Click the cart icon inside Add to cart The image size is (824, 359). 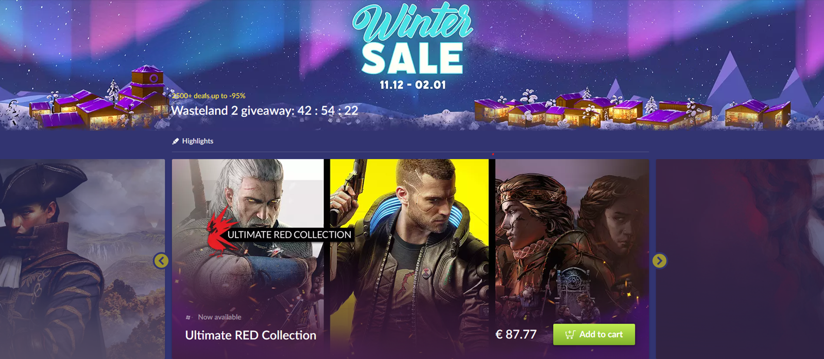click(570, 334)
